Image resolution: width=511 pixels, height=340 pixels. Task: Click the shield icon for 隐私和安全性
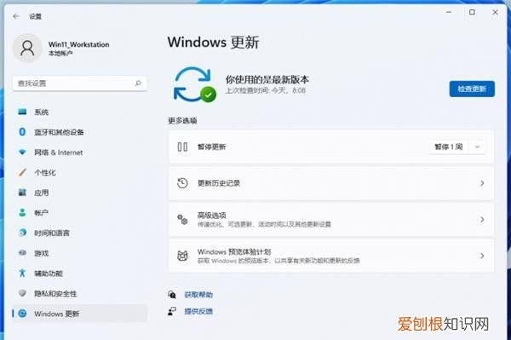[x=22, y=293]
